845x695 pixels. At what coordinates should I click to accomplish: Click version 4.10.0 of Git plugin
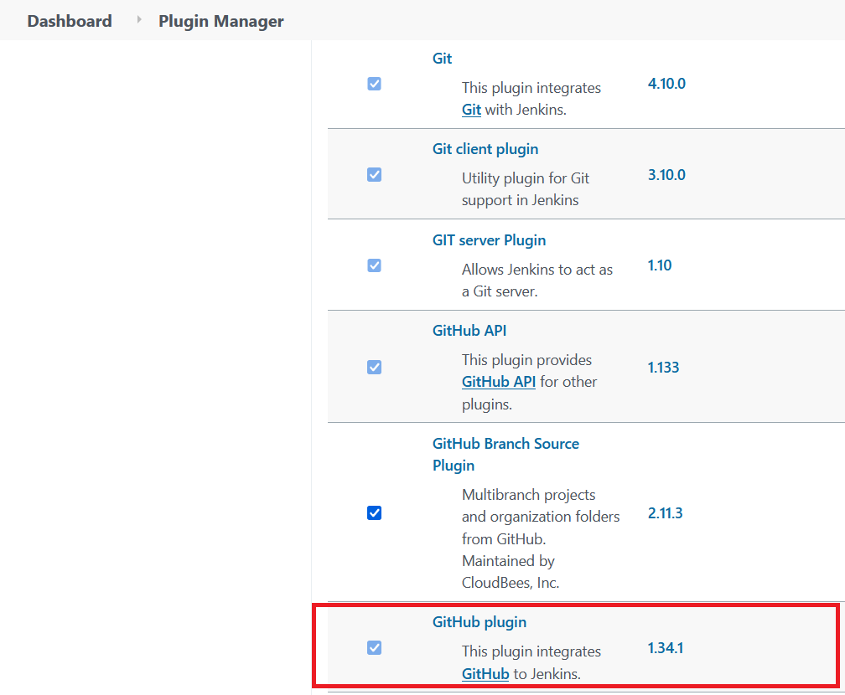(666, 84)
